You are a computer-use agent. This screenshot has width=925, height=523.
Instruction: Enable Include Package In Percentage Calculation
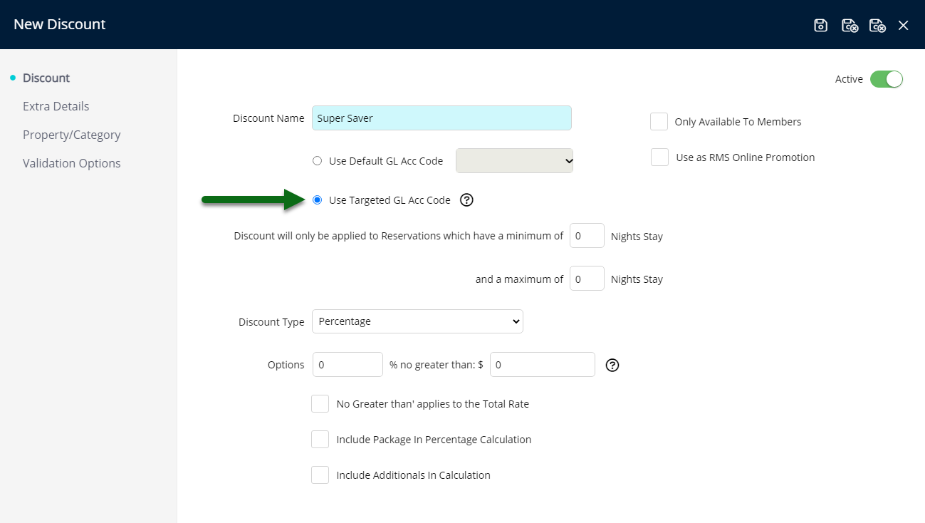point(320,439)
